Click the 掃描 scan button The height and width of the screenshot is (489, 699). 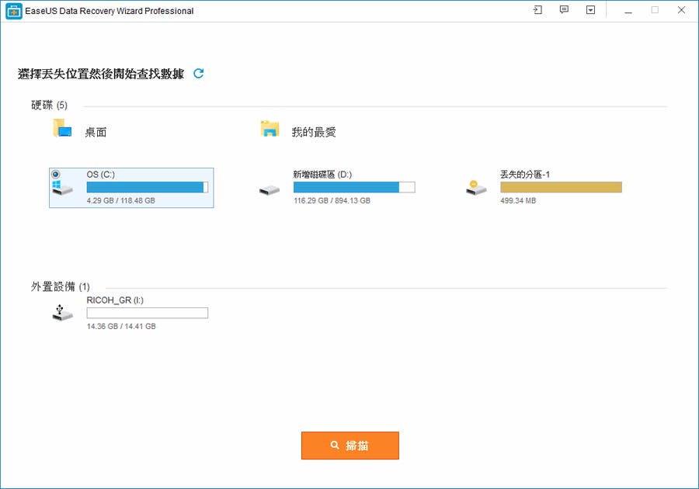tap(350, 446)
